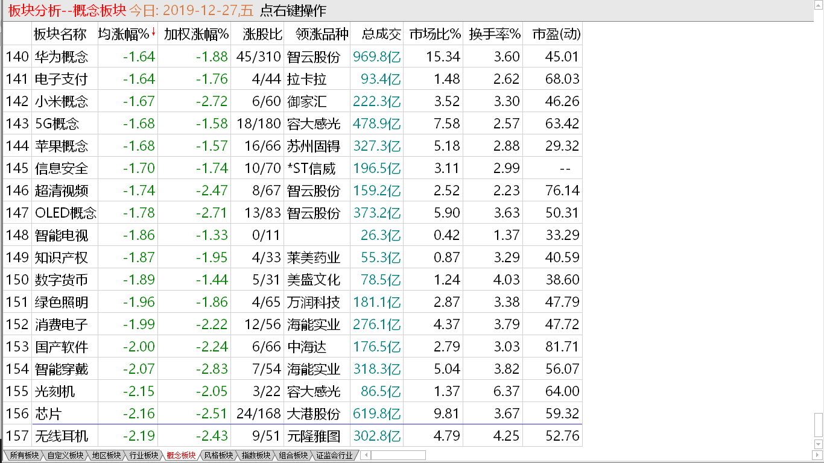Select the 苹果概念 row name

pos(61,146)
